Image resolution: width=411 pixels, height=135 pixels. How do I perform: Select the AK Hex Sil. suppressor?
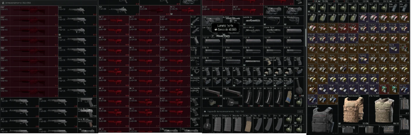pyautogui.click(x=233, y=62)
